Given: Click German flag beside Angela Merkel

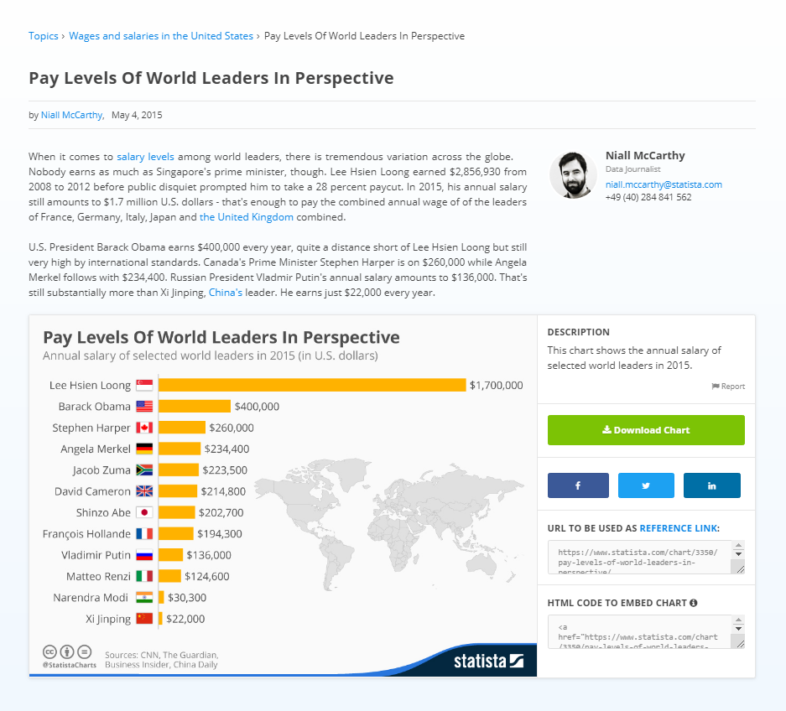Looking at the screenshot, I should point(144,449).
